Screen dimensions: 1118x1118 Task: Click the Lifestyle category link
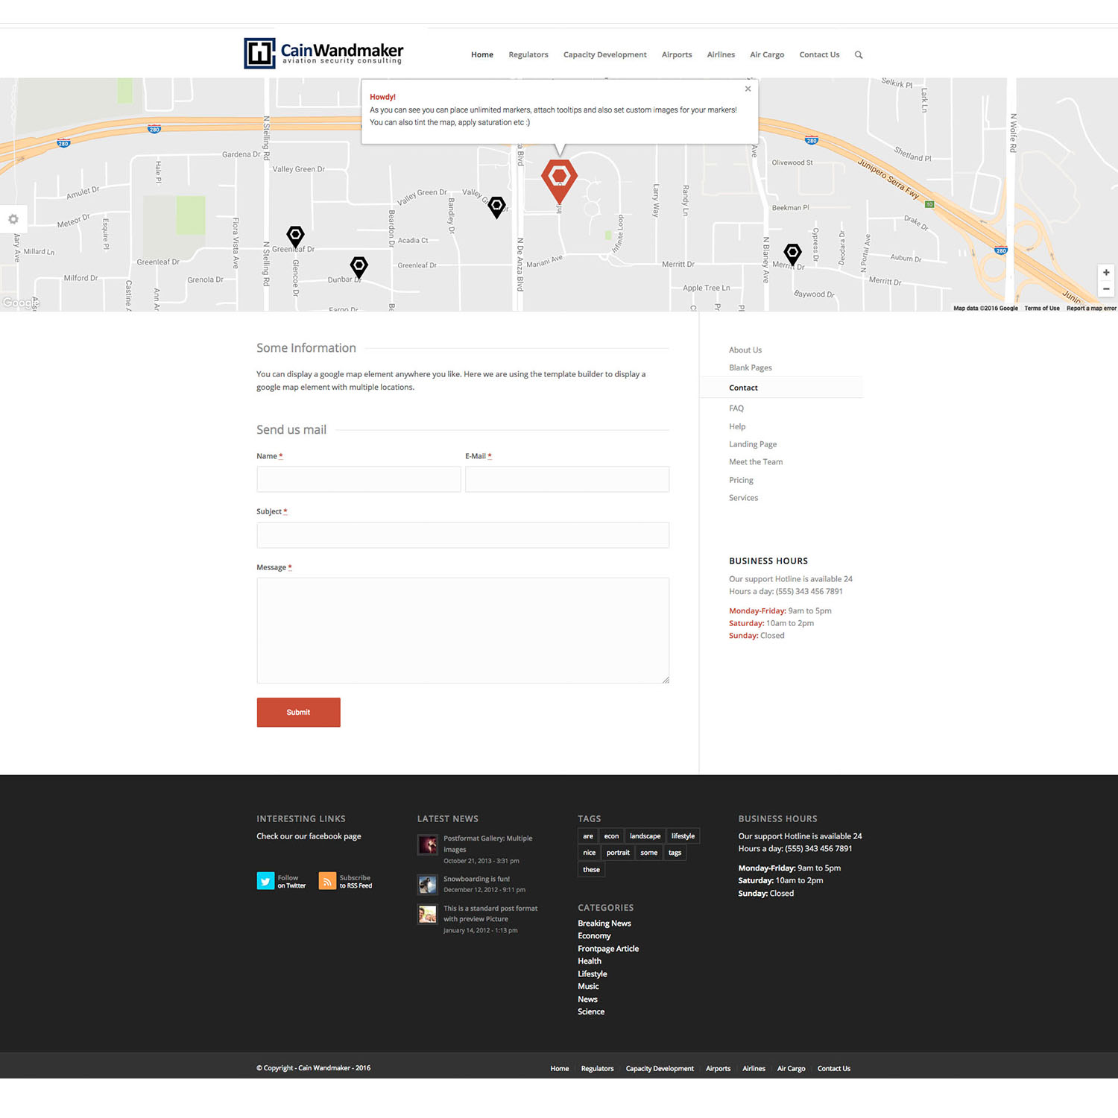click(593, 974)
